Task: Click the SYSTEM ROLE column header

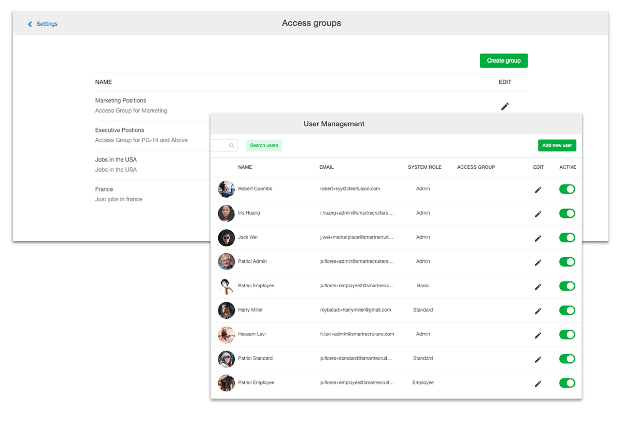Action: [x=425, y=167]
